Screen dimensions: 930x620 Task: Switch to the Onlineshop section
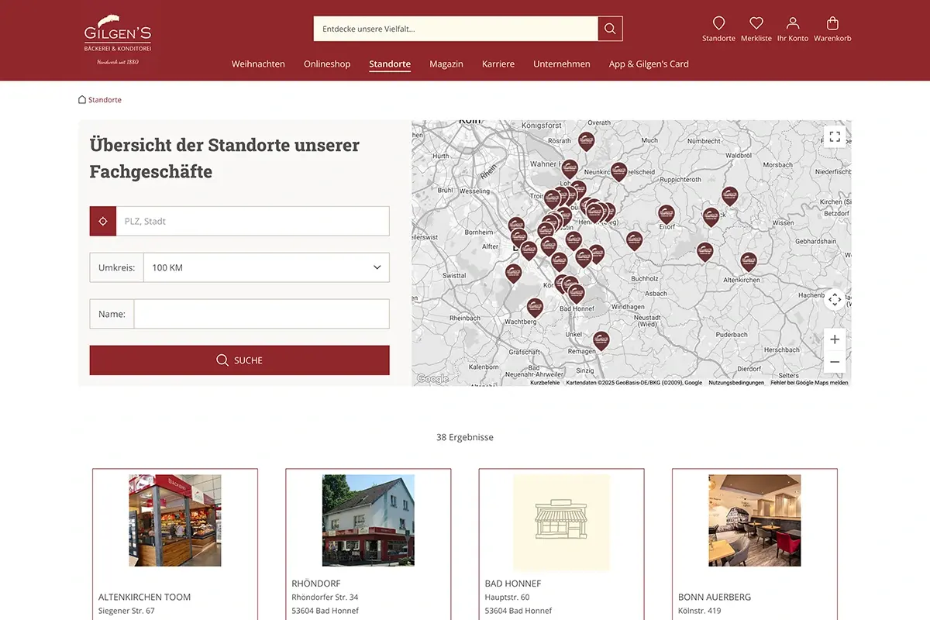tap(327, 64)
